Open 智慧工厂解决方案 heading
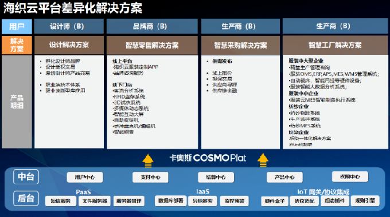 pyautogui.click(x=336, y=45)
